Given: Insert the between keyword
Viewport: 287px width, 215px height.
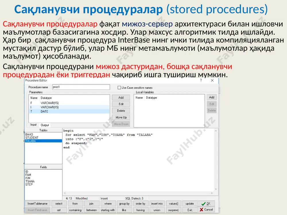Looking at the screenshot, I should click(x=91, y=210).
